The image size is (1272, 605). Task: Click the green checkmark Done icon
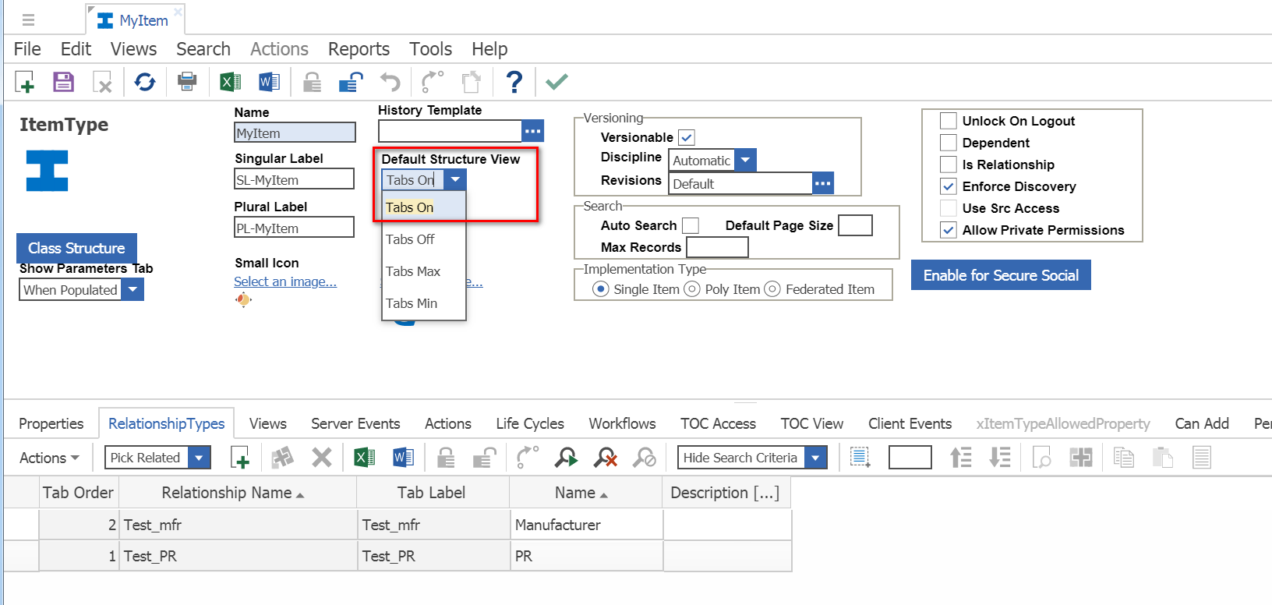click(x=556, y=82)
